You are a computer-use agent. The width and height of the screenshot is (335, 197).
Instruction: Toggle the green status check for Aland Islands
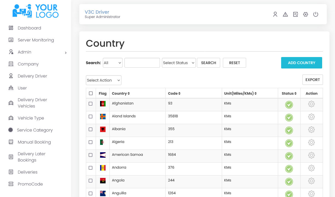coord(289,117)
